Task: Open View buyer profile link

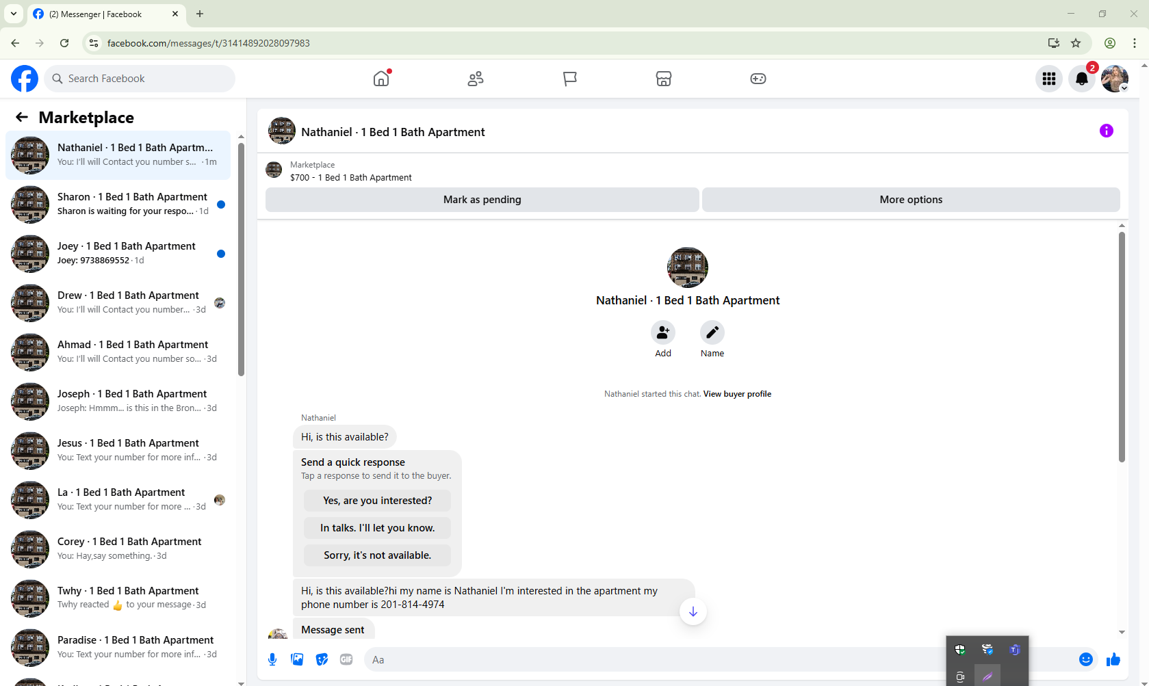Action: click(x=737, y=394)
